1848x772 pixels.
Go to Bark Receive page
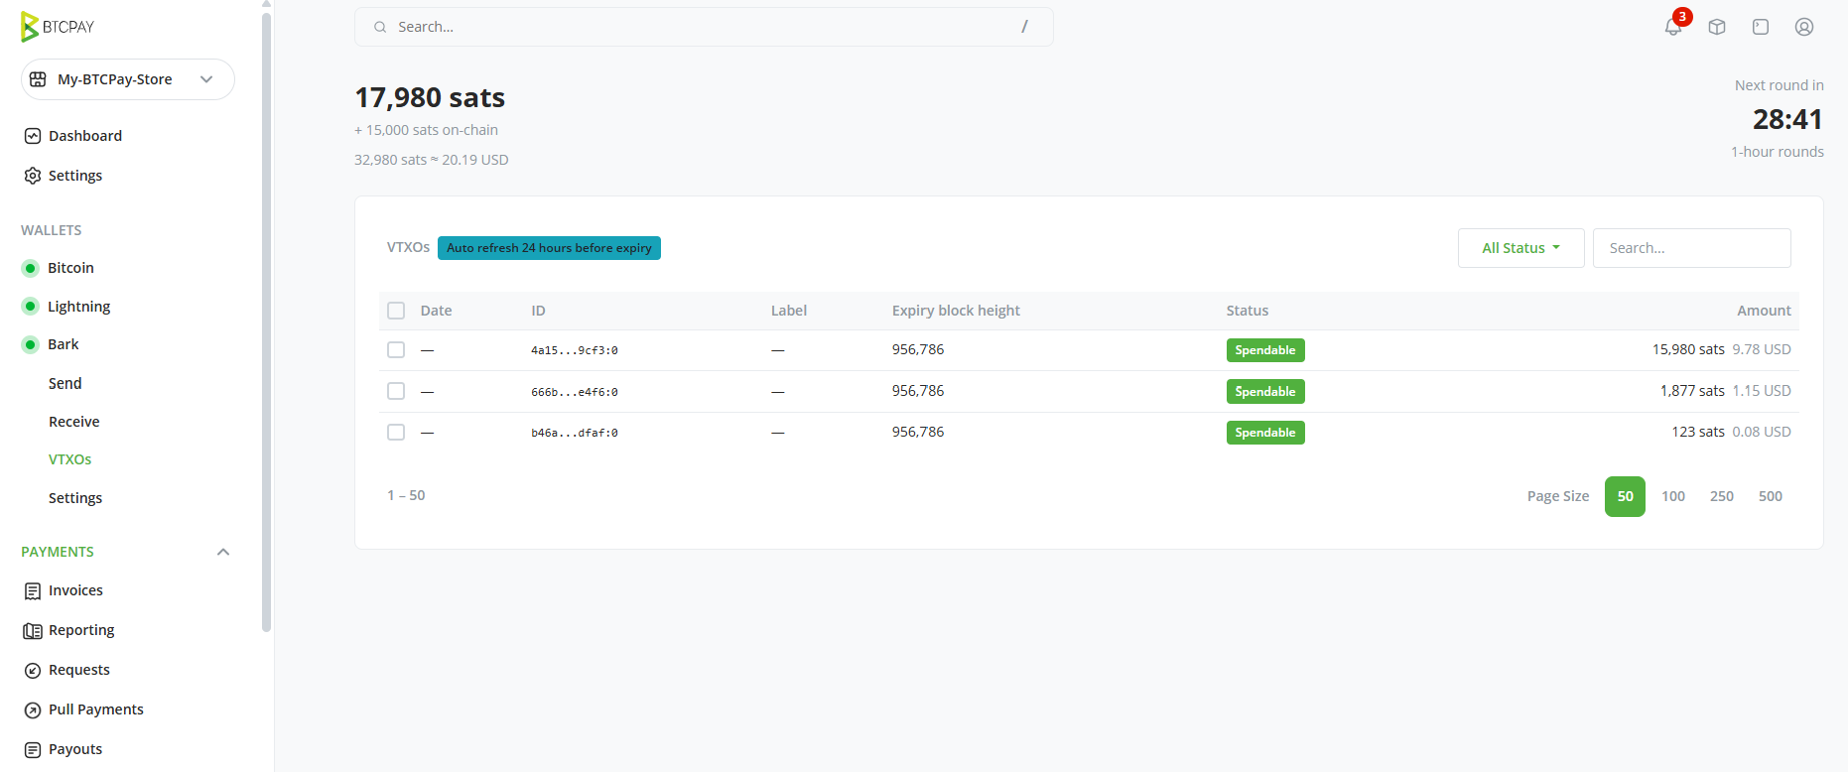point(74,422)
